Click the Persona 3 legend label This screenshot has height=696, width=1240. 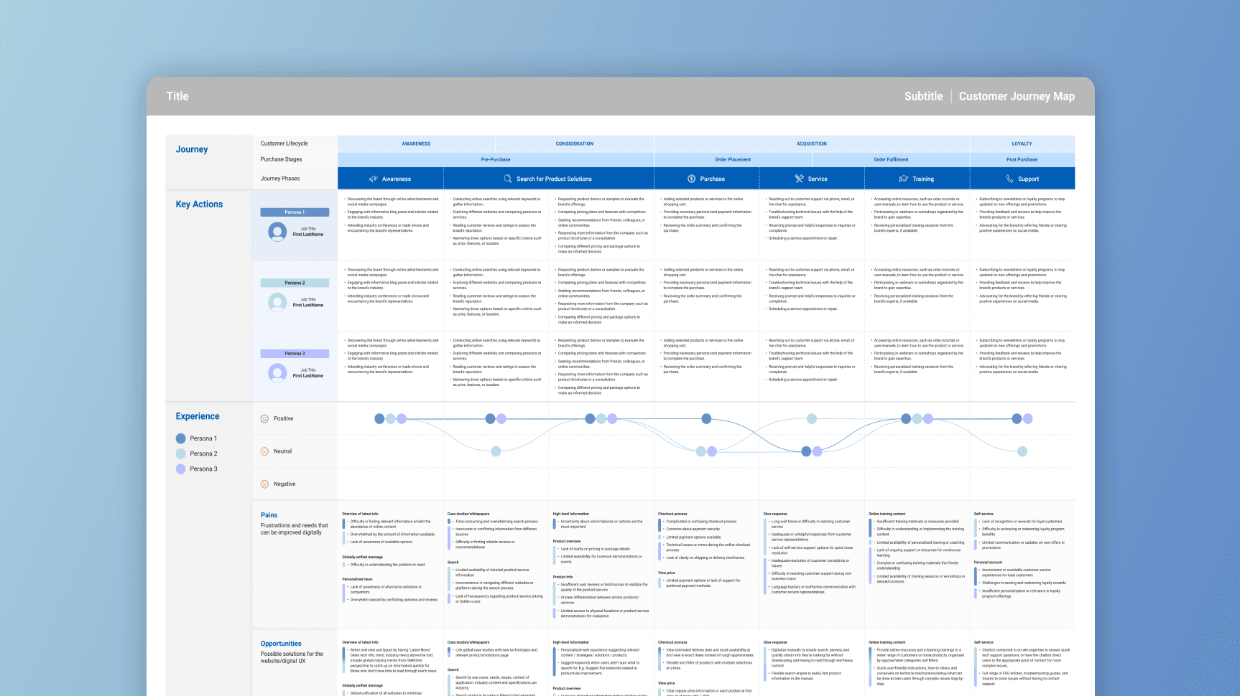click(x=203, y=469)
